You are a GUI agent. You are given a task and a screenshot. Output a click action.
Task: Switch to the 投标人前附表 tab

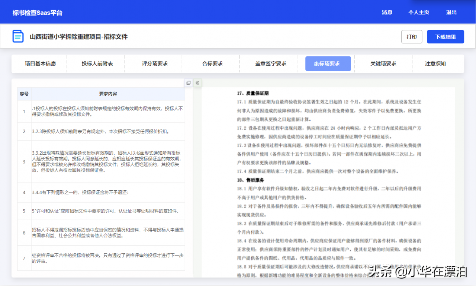click(x=97, y=63)
